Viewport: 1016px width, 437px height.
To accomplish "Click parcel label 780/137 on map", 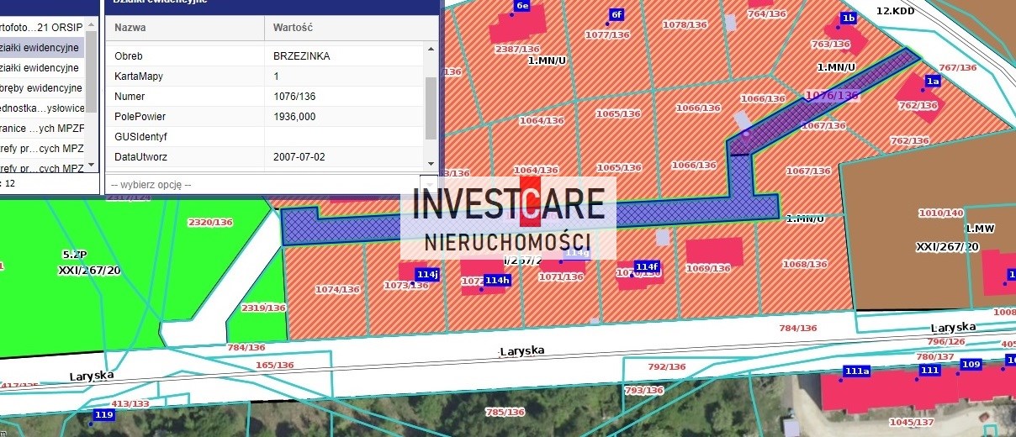I will coord(935,356).
